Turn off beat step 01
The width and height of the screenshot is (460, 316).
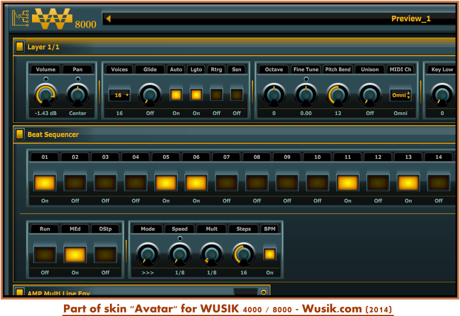tap(45, 182)
